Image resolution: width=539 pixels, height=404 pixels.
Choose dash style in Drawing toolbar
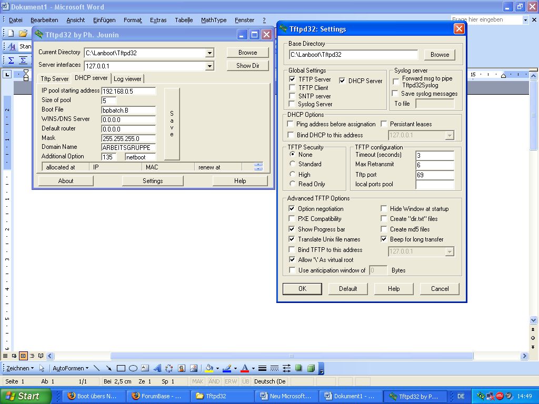[274, 368]
